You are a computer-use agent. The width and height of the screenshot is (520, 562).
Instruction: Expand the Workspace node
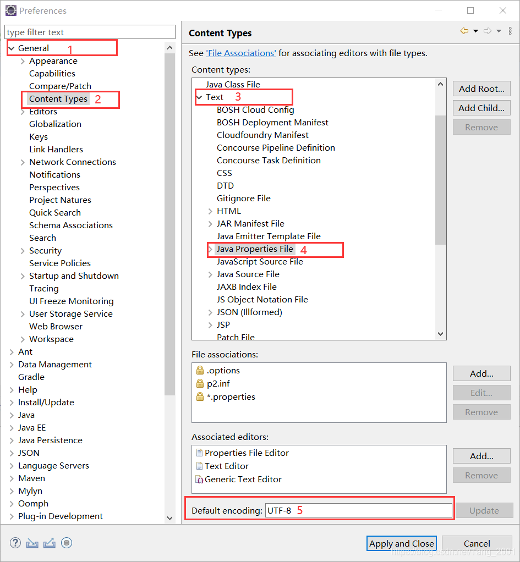coord(23,339)
